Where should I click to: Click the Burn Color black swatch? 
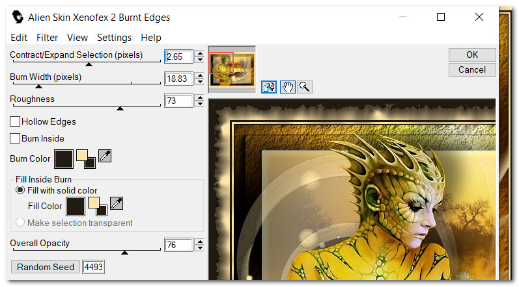click(x=64, y=159)
